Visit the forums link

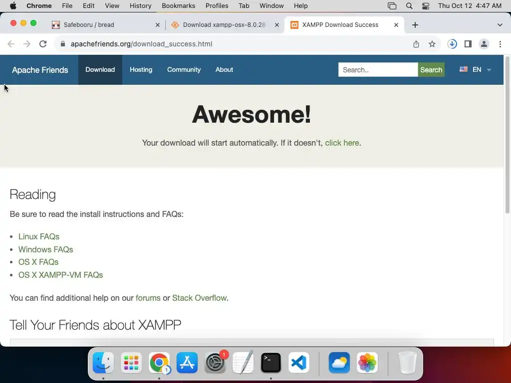[148, 298]
